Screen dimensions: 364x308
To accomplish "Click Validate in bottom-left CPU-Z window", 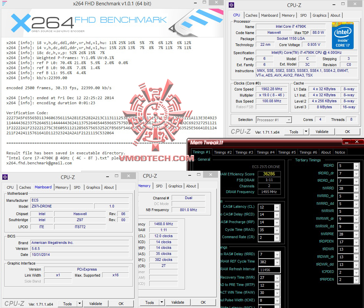I will tap(96, 304).
